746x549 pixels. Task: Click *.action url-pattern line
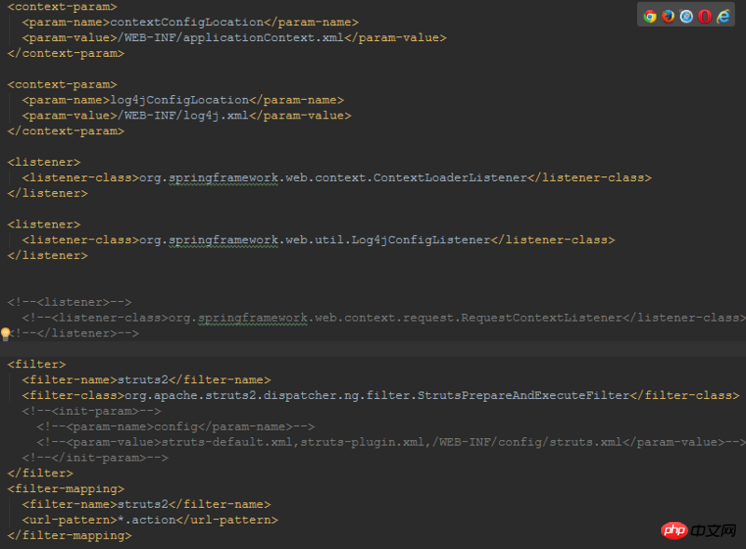[x=150, y=520]
